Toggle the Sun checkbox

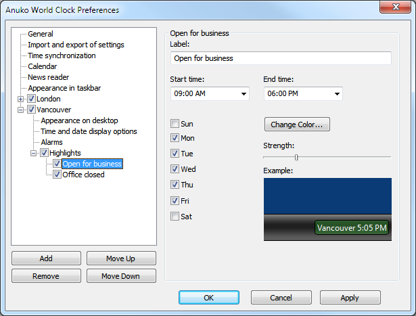175,124
